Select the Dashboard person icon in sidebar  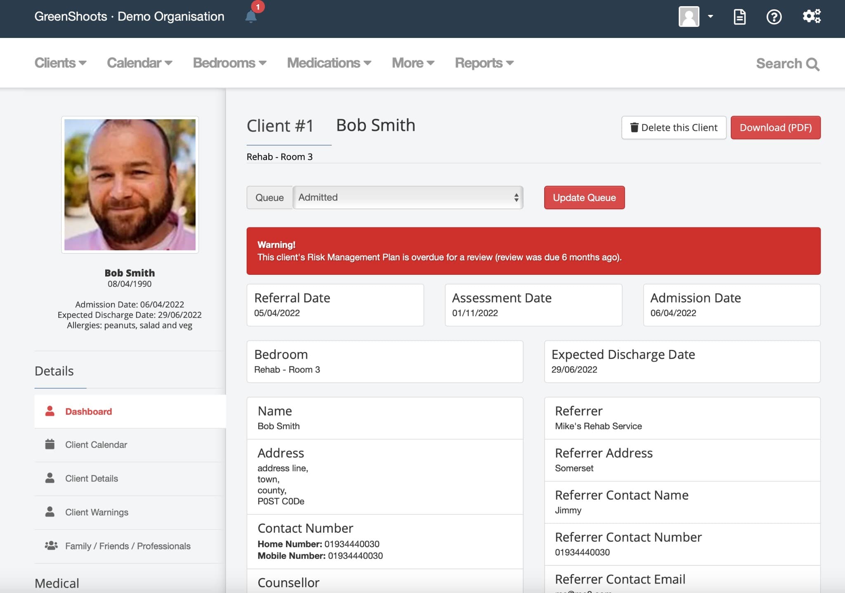tap(50, 411)
